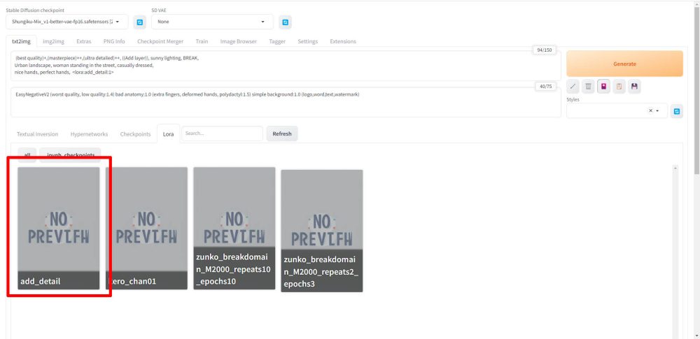
Task: Clear selected styles with the X icon
Action: [650, 111]
